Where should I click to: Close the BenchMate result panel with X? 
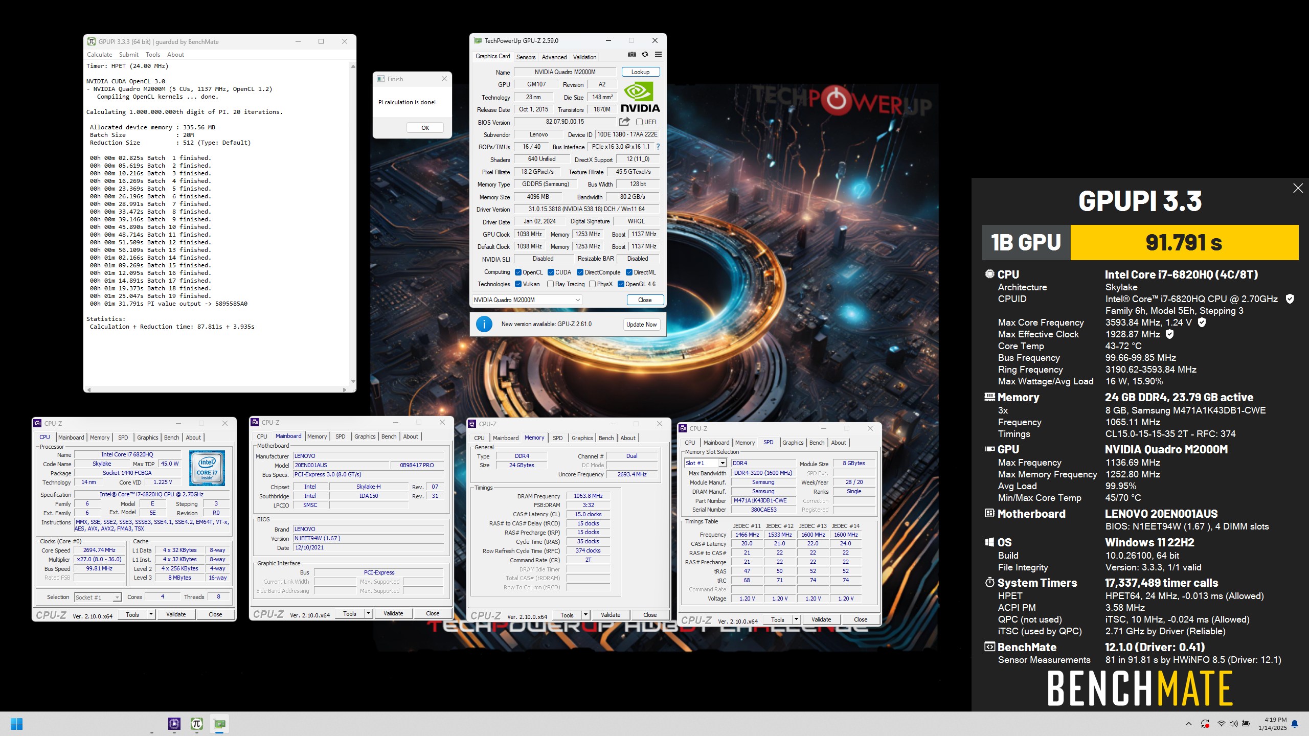click(x=1298, y=188)
